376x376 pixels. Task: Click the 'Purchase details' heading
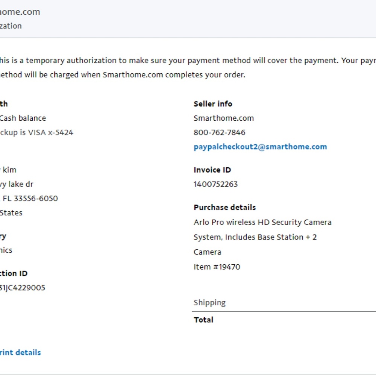pyautogui.click(x=225, y=207)
